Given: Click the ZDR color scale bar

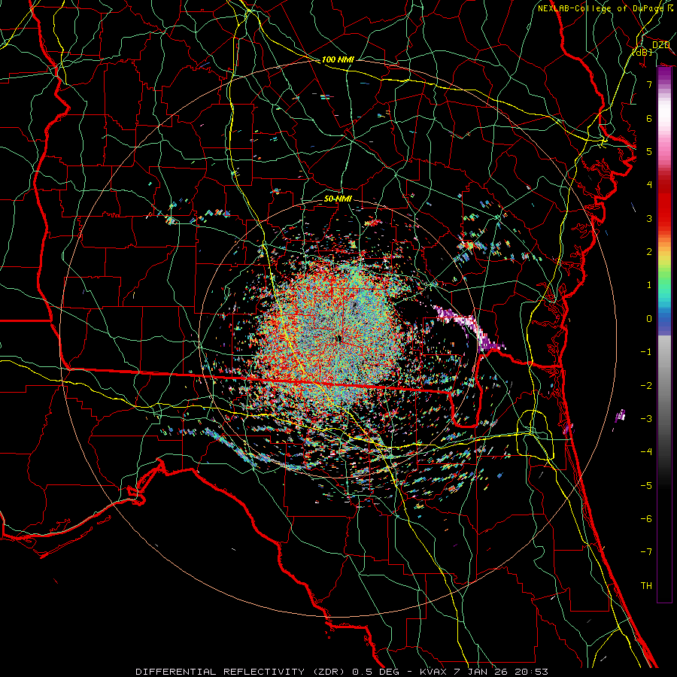Looking at the screenshot, I should click(664, 335).
